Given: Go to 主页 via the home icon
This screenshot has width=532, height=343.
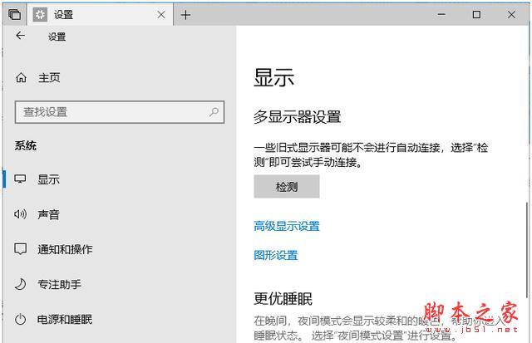Looking at the screenshot, I should click(22, 78).
